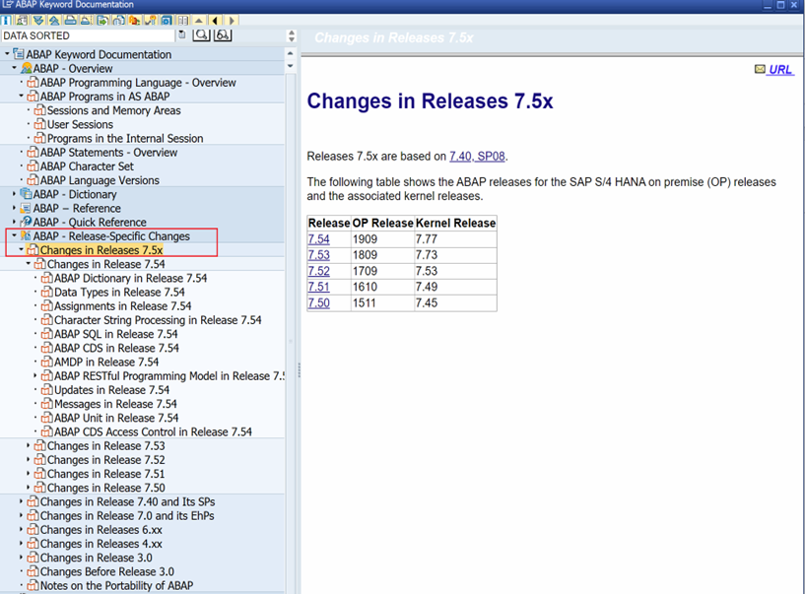Image resolution: width=805 pixels, height=594 pixels.
Task: Open release 7.52 table link
Action: (319, 271)
